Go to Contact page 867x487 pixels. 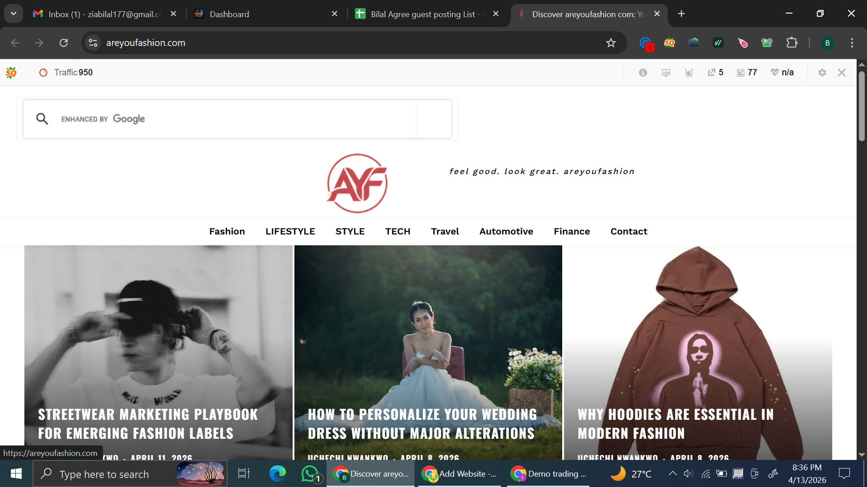point(629,231)
